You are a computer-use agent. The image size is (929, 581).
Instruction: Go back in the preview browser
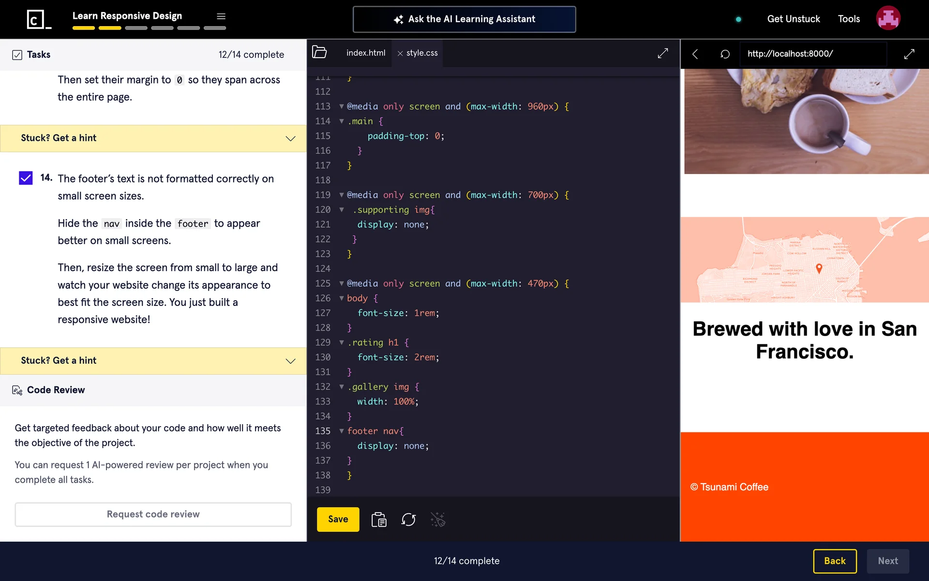[x=695, y=54]
